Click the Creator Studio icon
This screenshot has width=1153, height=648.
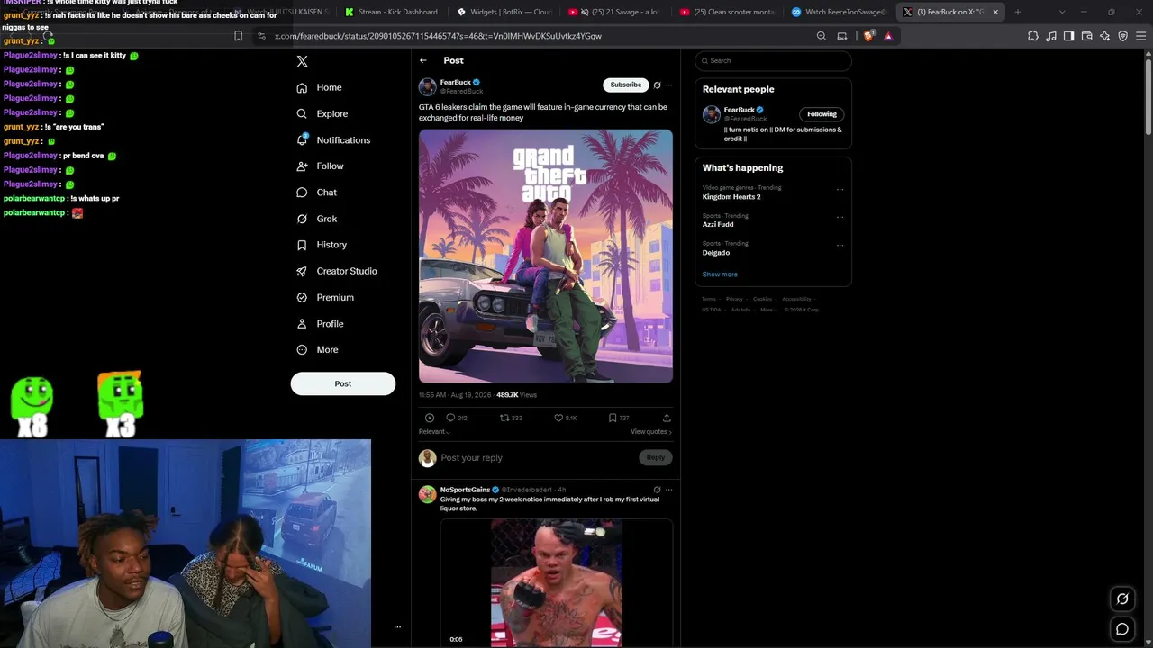coord(302,271)
